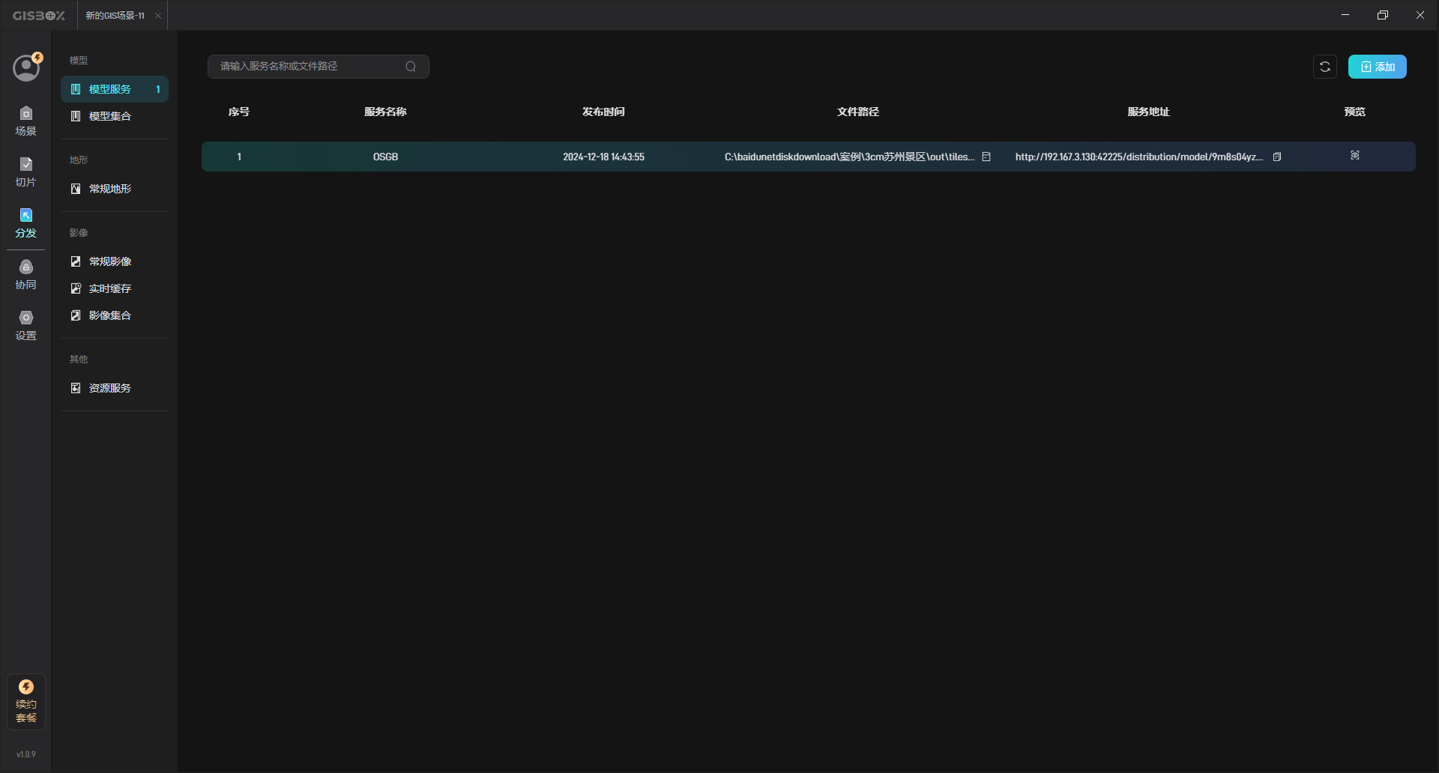Screen dimensions: 1439x773
Task: Click the 续约套餐 renew plan button
Action: (26, 702)
